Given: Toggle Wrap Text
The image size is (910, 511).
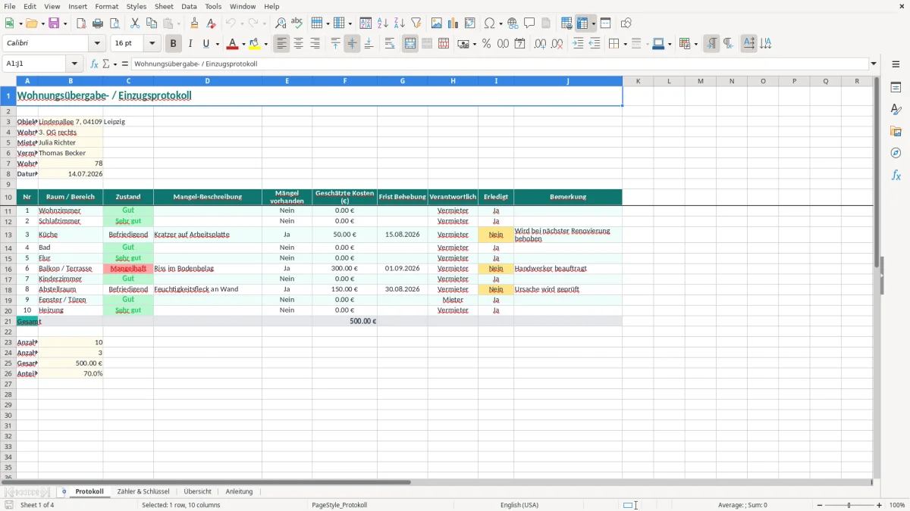Looking at the screenshot, I should pos(390,44).
